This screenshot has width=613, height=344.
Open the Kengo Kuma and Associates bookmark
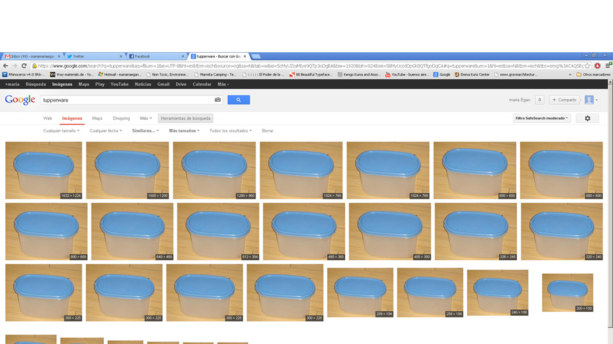359,75
